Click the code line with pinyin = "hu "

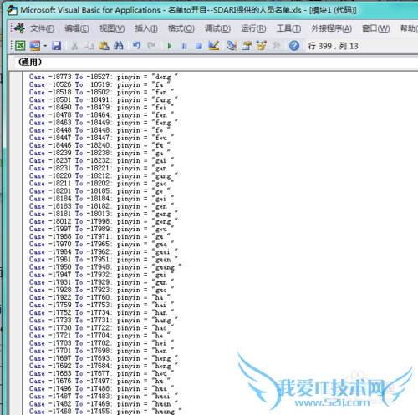(x=99, y=381)
